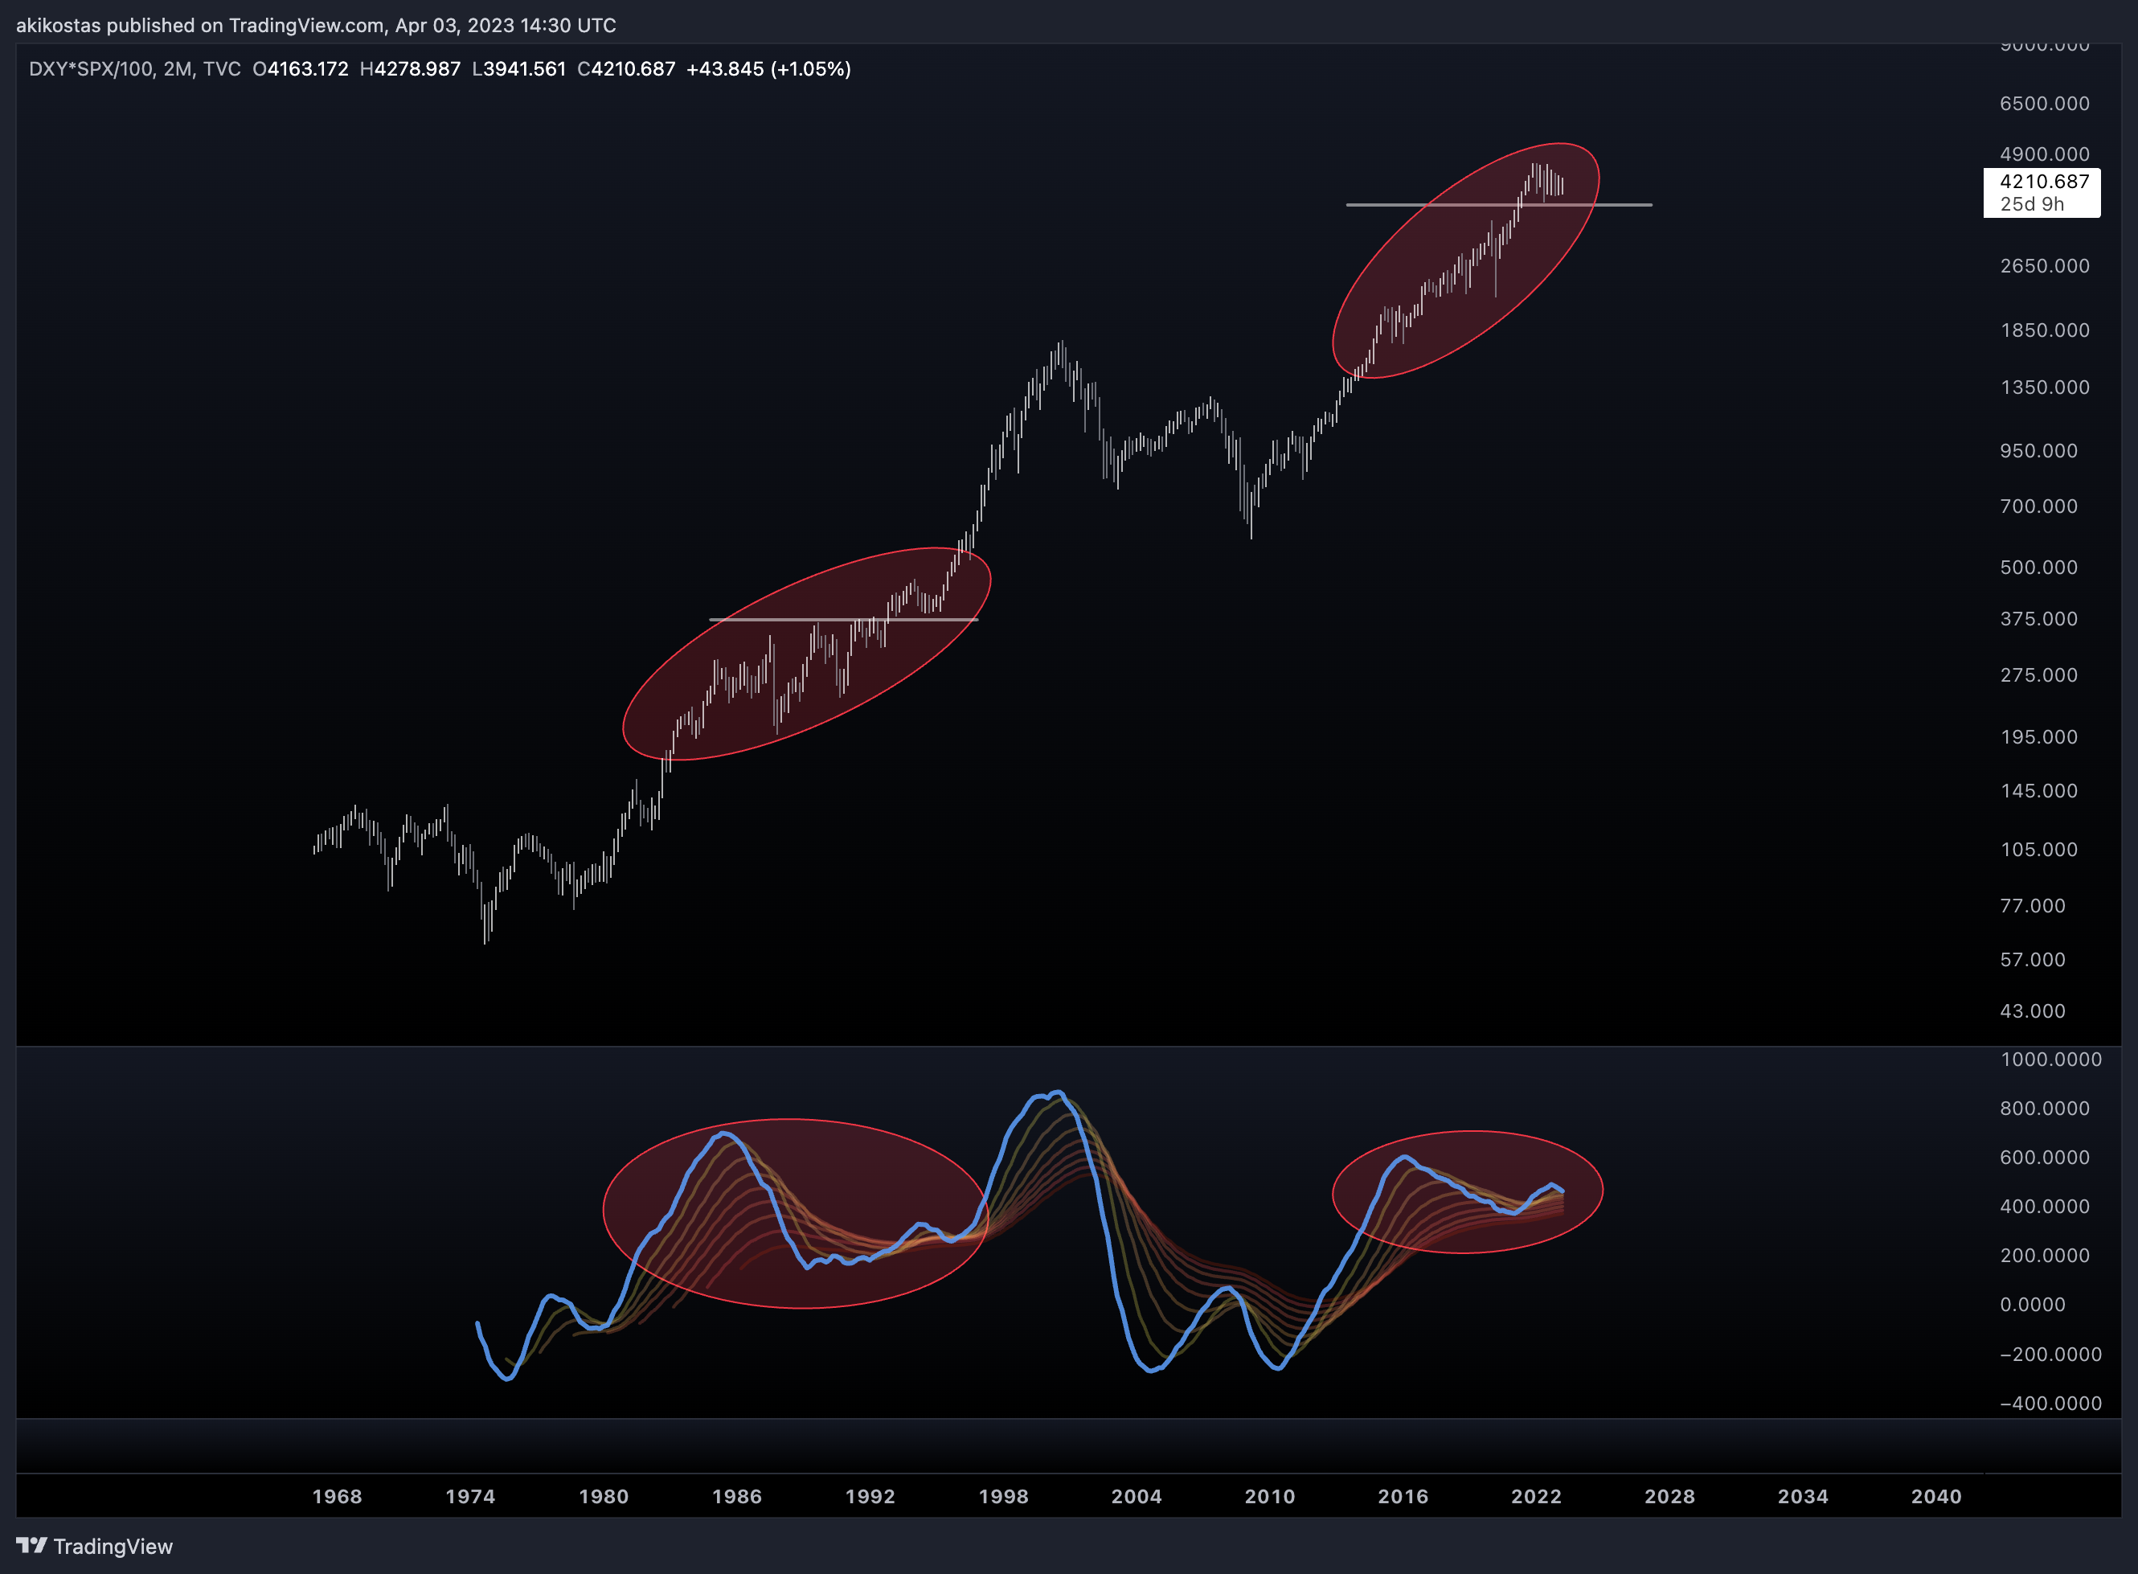The image size is (2138, 1574).
Task: Click the current price label 4210.687
Action: tap(2044, 181)
